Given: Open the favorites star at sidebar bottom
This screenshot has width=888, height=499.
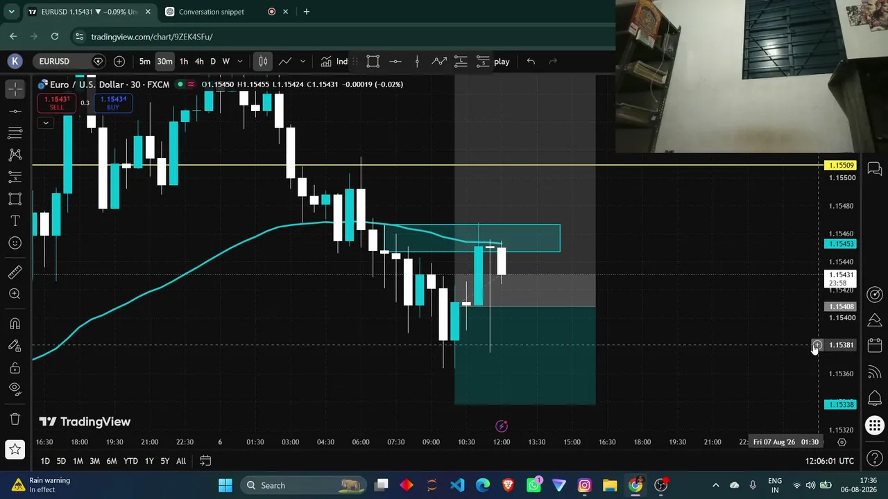Looking at the screenshot, I should (x=15, y=450).
